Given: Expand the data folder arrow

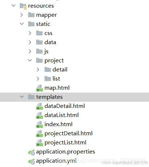Looking at the screenshot, I should tap(30, 42).
